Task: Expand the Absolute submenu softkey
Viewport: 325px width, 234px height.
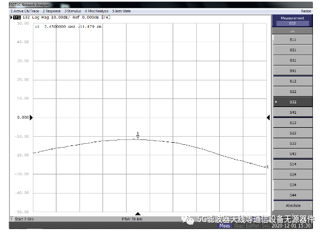Action: point(293,206)
